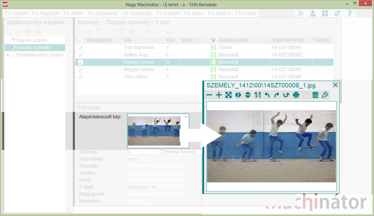Image resolution: width=374 pixels, height=216 pixels.
Task: Delete the image with the trash icon
Action: (x=315, y=95)
